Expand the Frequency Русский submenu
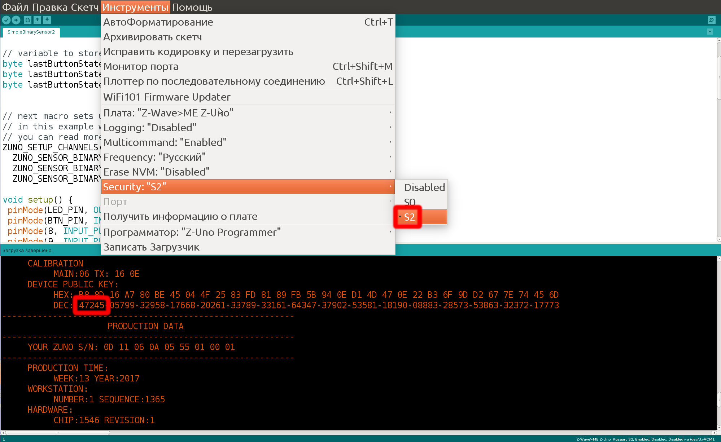 click(248, 157)
